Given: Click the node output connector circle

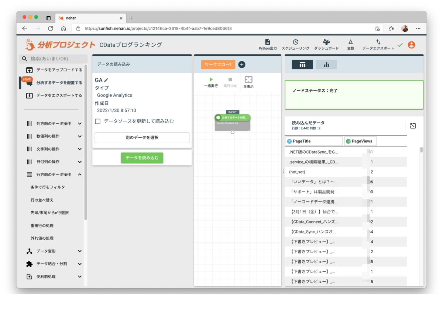Looking at the screenshot, I should pyautogui.click(x=233, y=132).
